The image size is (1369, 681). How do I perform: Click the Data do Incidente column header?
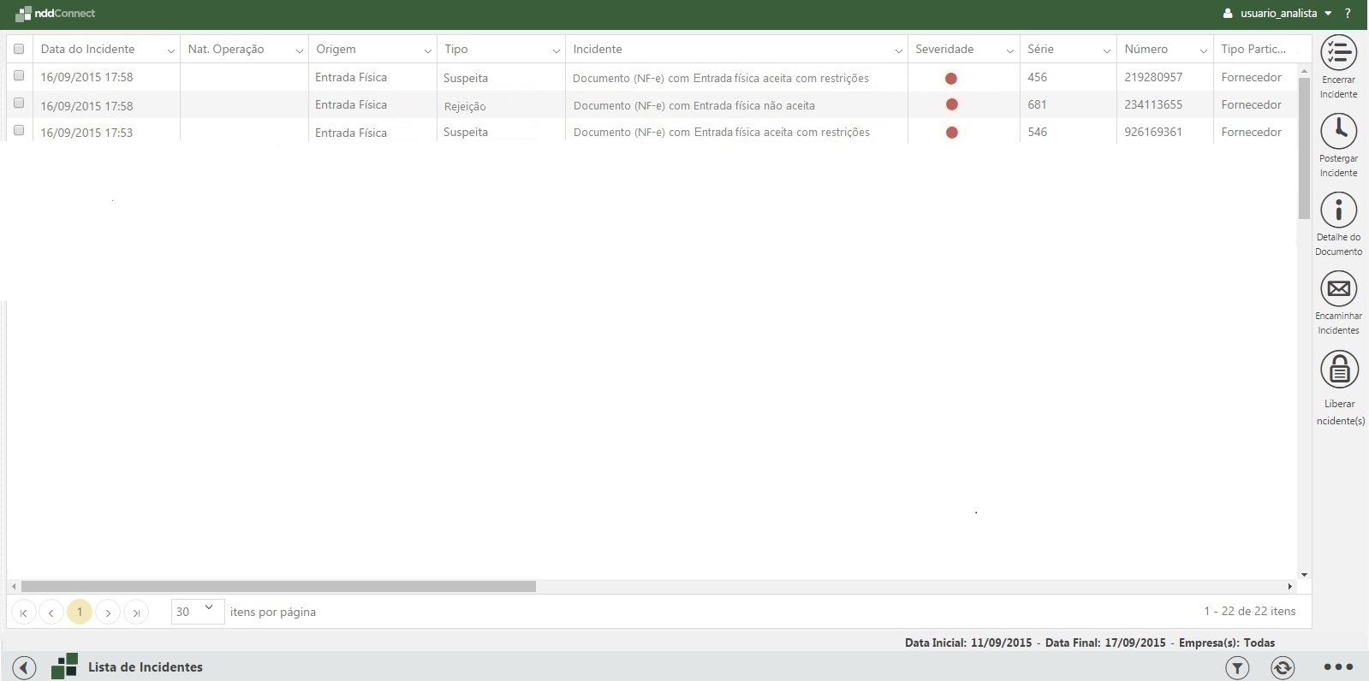(x=87, y=49)
